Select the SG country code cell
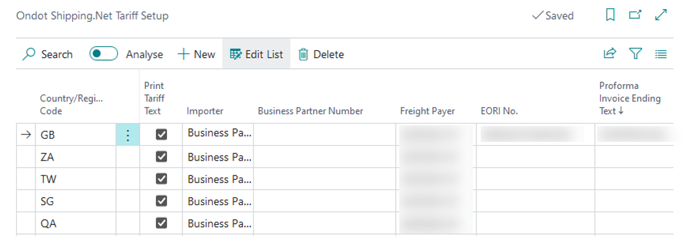This screenshot has height=245, width=691. pyautogui.click(x=76, y=201)
